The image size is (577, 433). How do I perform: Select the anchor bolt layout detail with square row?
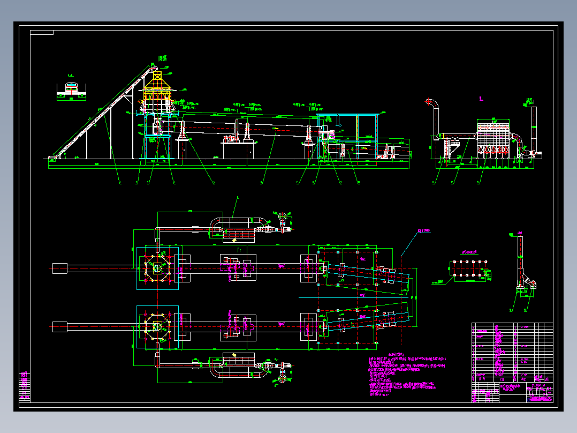[470, 268]
